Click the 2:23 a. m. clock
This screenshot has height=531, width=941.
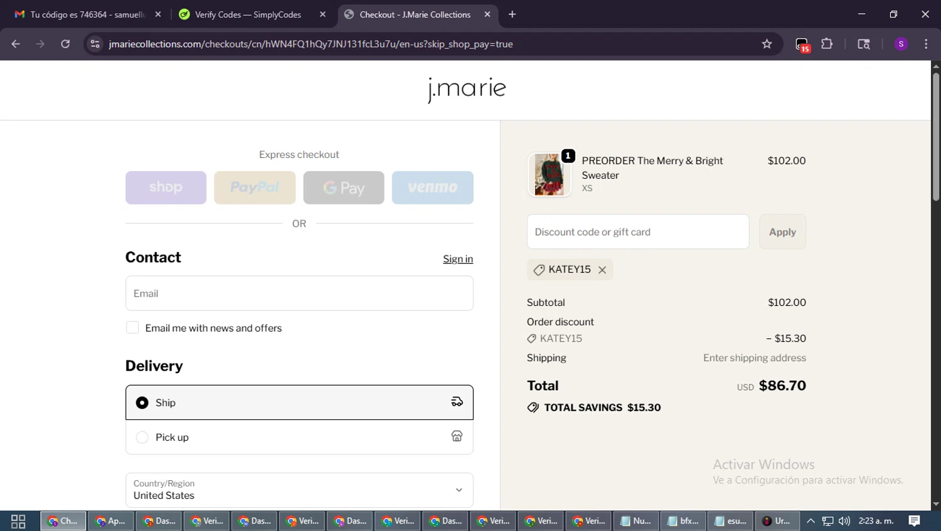pos(876,521)
